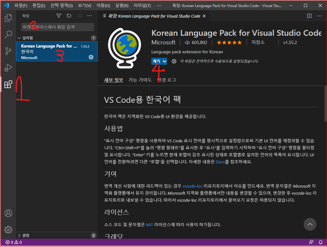Screen dimensions: 327x247
Task: Click the five-star rating
Action: click(x=229, y=42)
